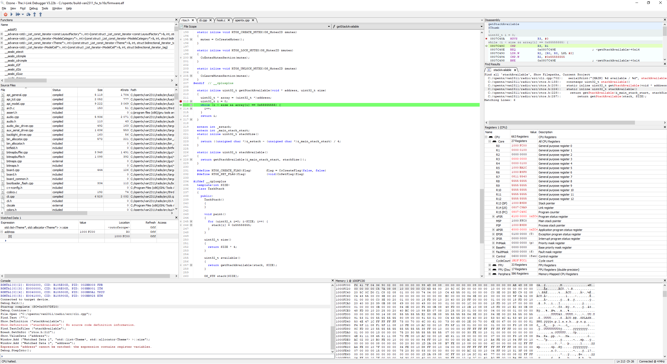Open the reset mode dropdown arrow
667x364 pixels.
[x=23, y=14]
